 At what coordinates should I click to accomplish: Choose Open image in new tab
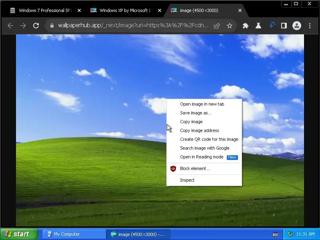click(204, 104)
